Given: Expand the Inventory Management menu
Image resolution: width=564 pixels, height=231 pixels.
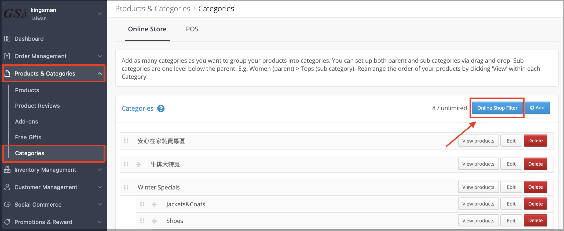Looking at the screenshot, I should pyautogui.click(x=53, y=170).
